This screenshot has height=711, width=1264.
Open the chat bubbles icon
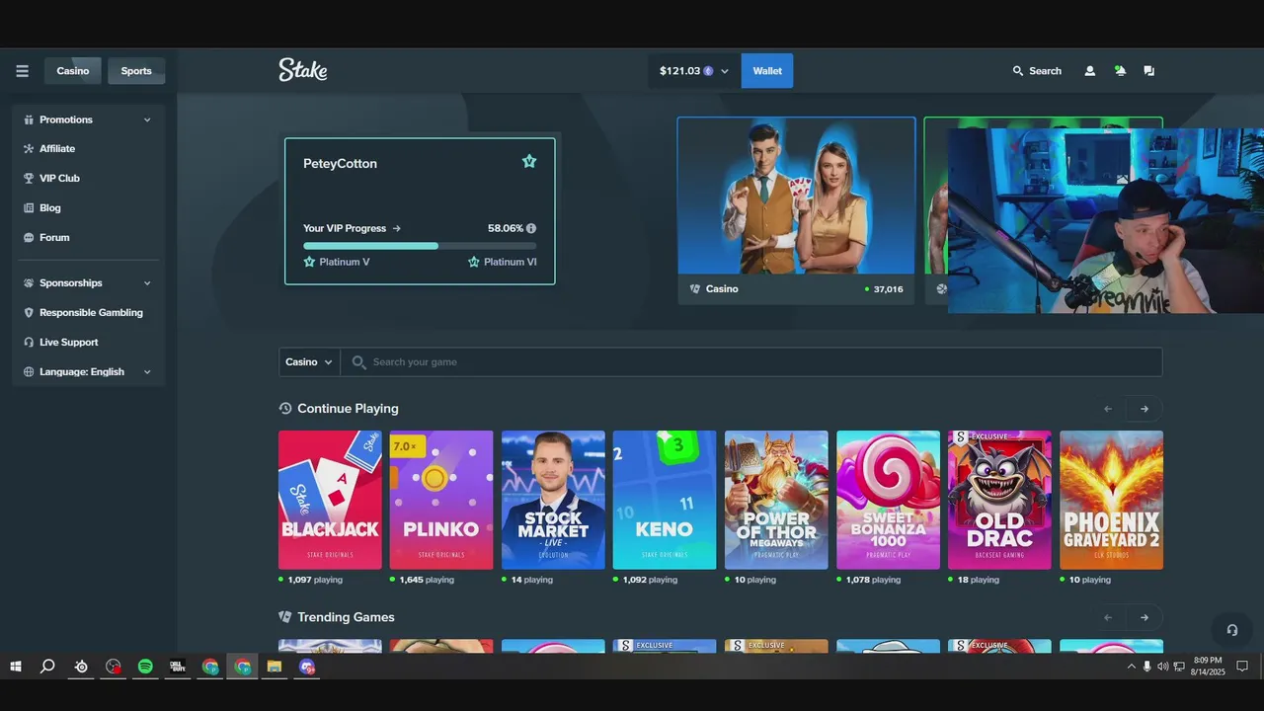(x=1148, y=71)
